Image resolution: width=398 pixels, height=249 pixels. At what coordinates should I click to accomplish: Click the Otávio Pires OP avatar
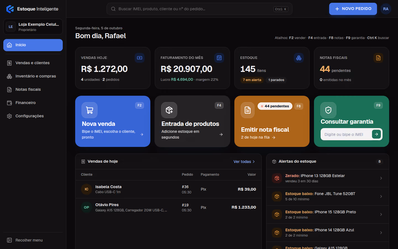click(x=87, y=207)
